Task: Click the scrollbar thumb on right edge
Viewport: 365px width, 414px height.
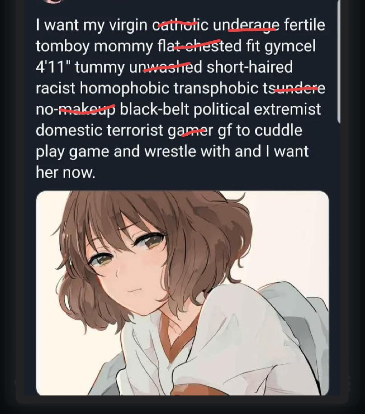Action: (339, 61)
